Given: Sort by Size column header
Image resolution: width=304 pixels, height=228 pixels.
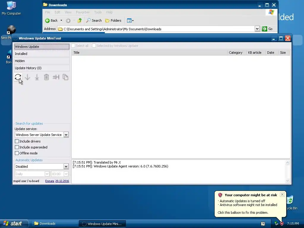Looking at the screenshot, I should coord(284,53).
